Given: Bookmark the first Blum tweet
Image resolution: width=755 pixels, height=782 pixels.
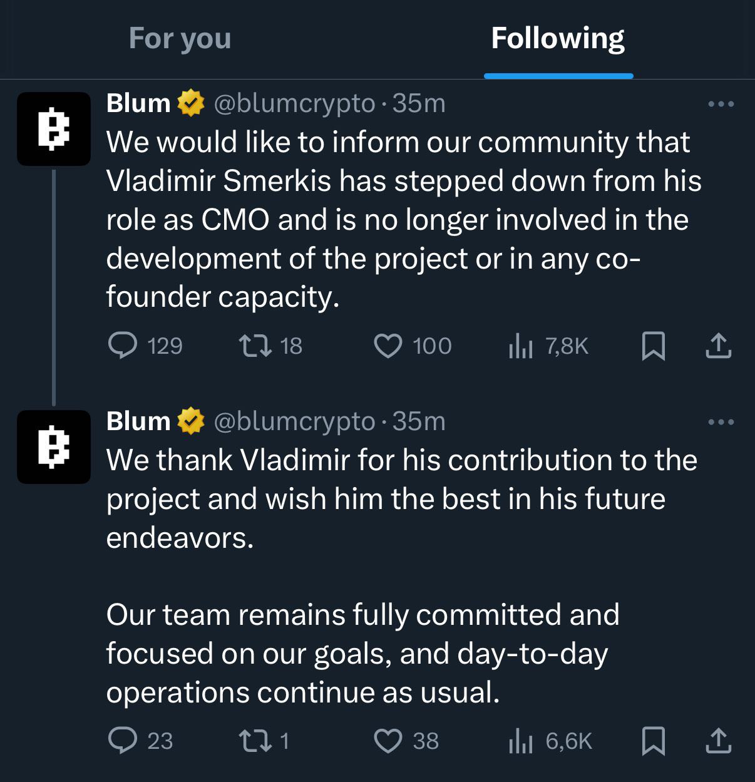Looking at the screenshot, I should (654, 346).
